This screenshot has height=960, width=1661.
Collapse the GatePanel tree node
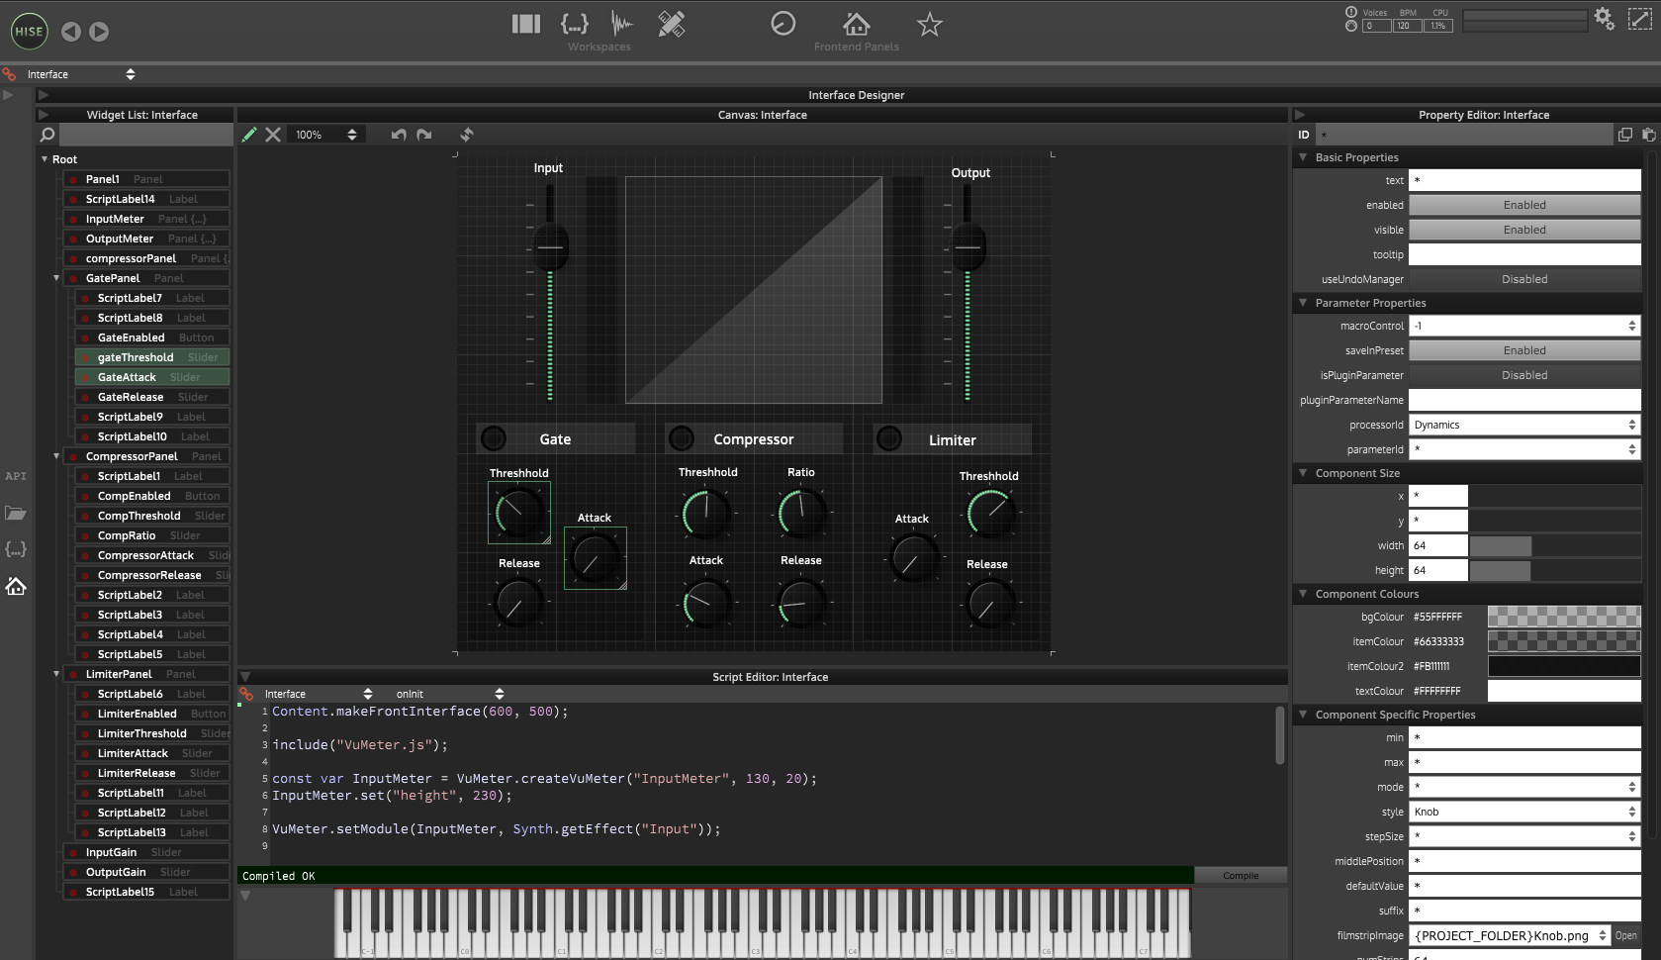(x=56, y=278)
